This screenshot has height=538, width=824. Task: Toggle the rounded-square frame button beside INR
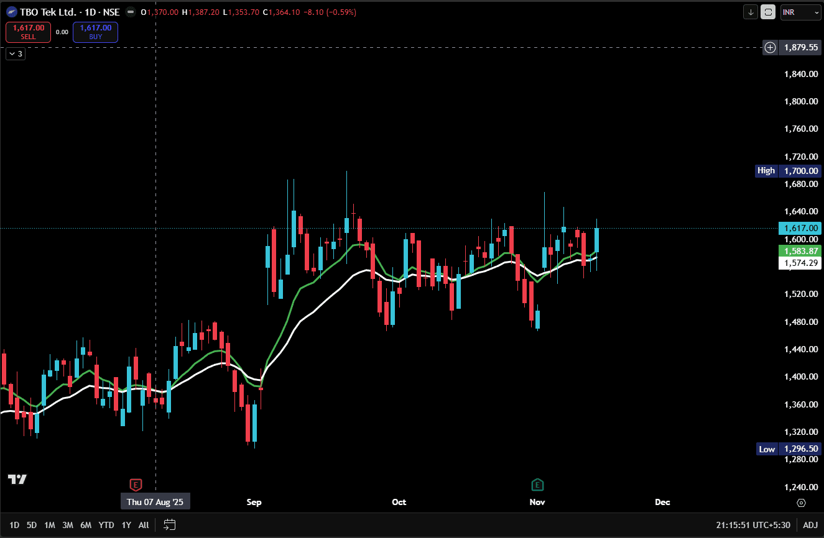tap(768, 12)
